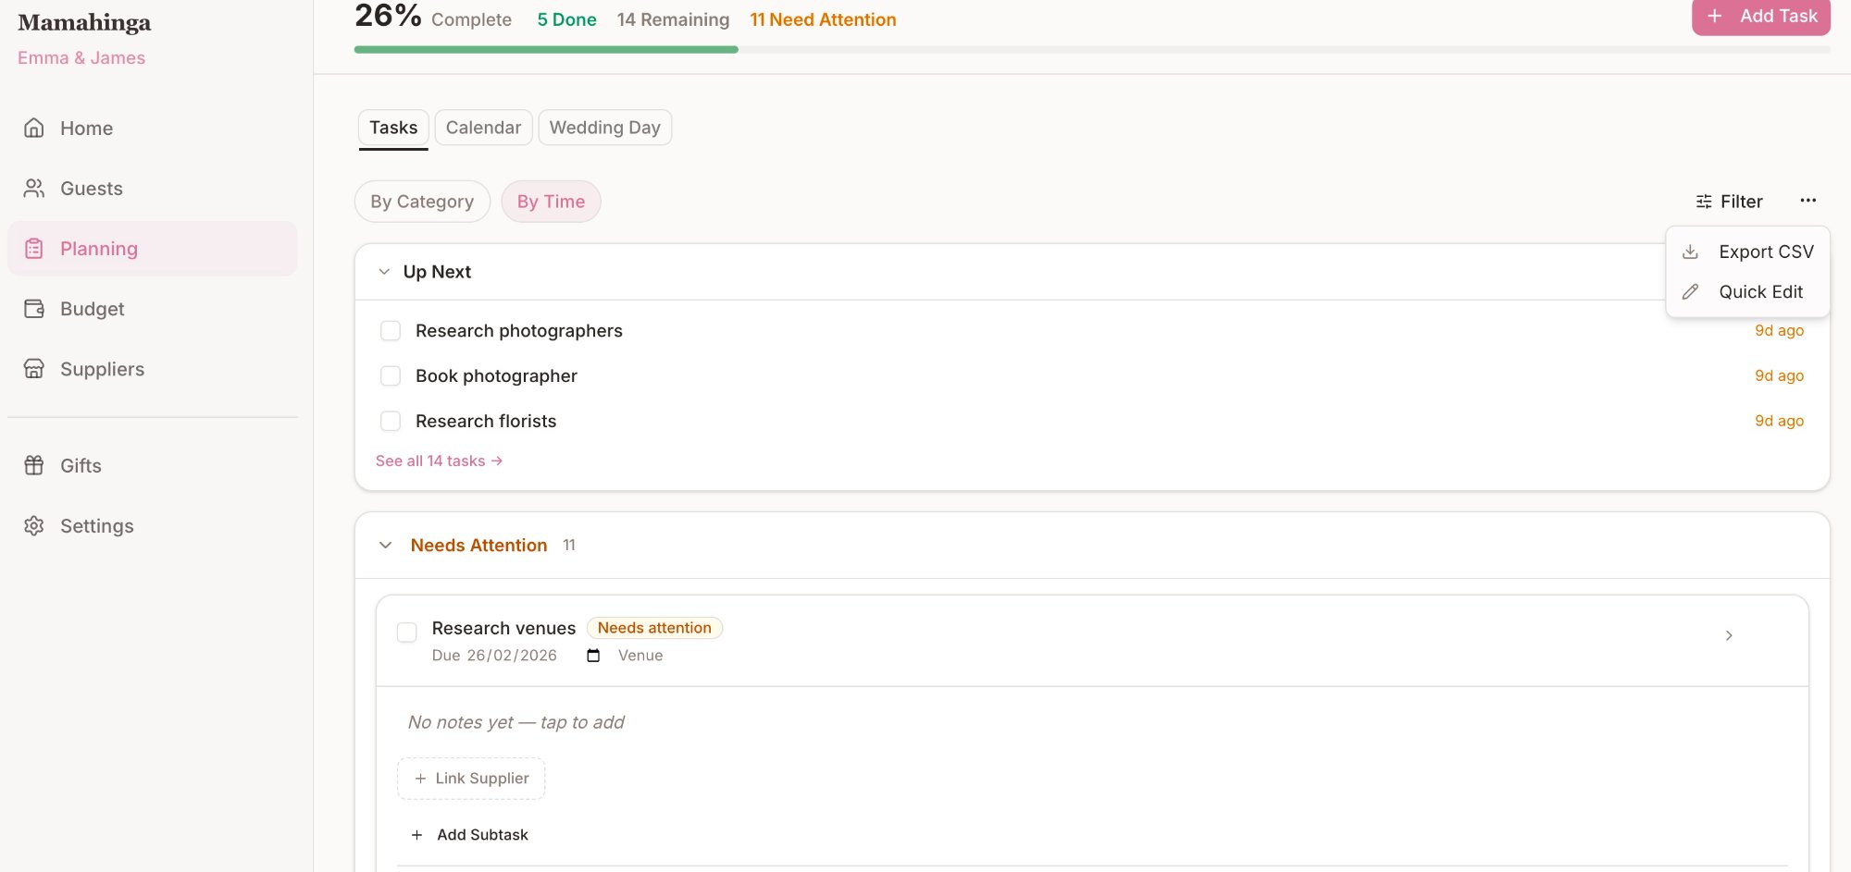Select the Guests people icon
Viewport: 1851px width, 872px height.
pyautogui.click(x=34, y=188)
